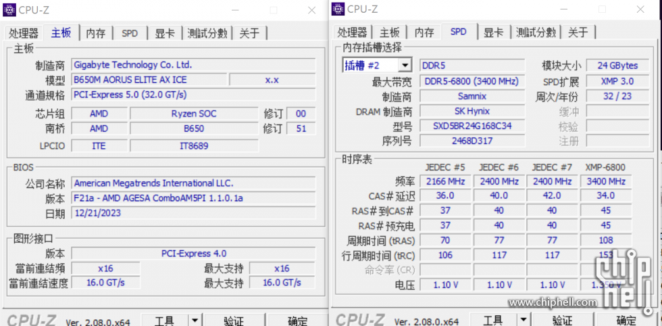This screenshot has width=662, height=326.
Task: Open the 插槽 #2 memory slot dropdown
Action: pyautogui.click(x=377, y=65)
